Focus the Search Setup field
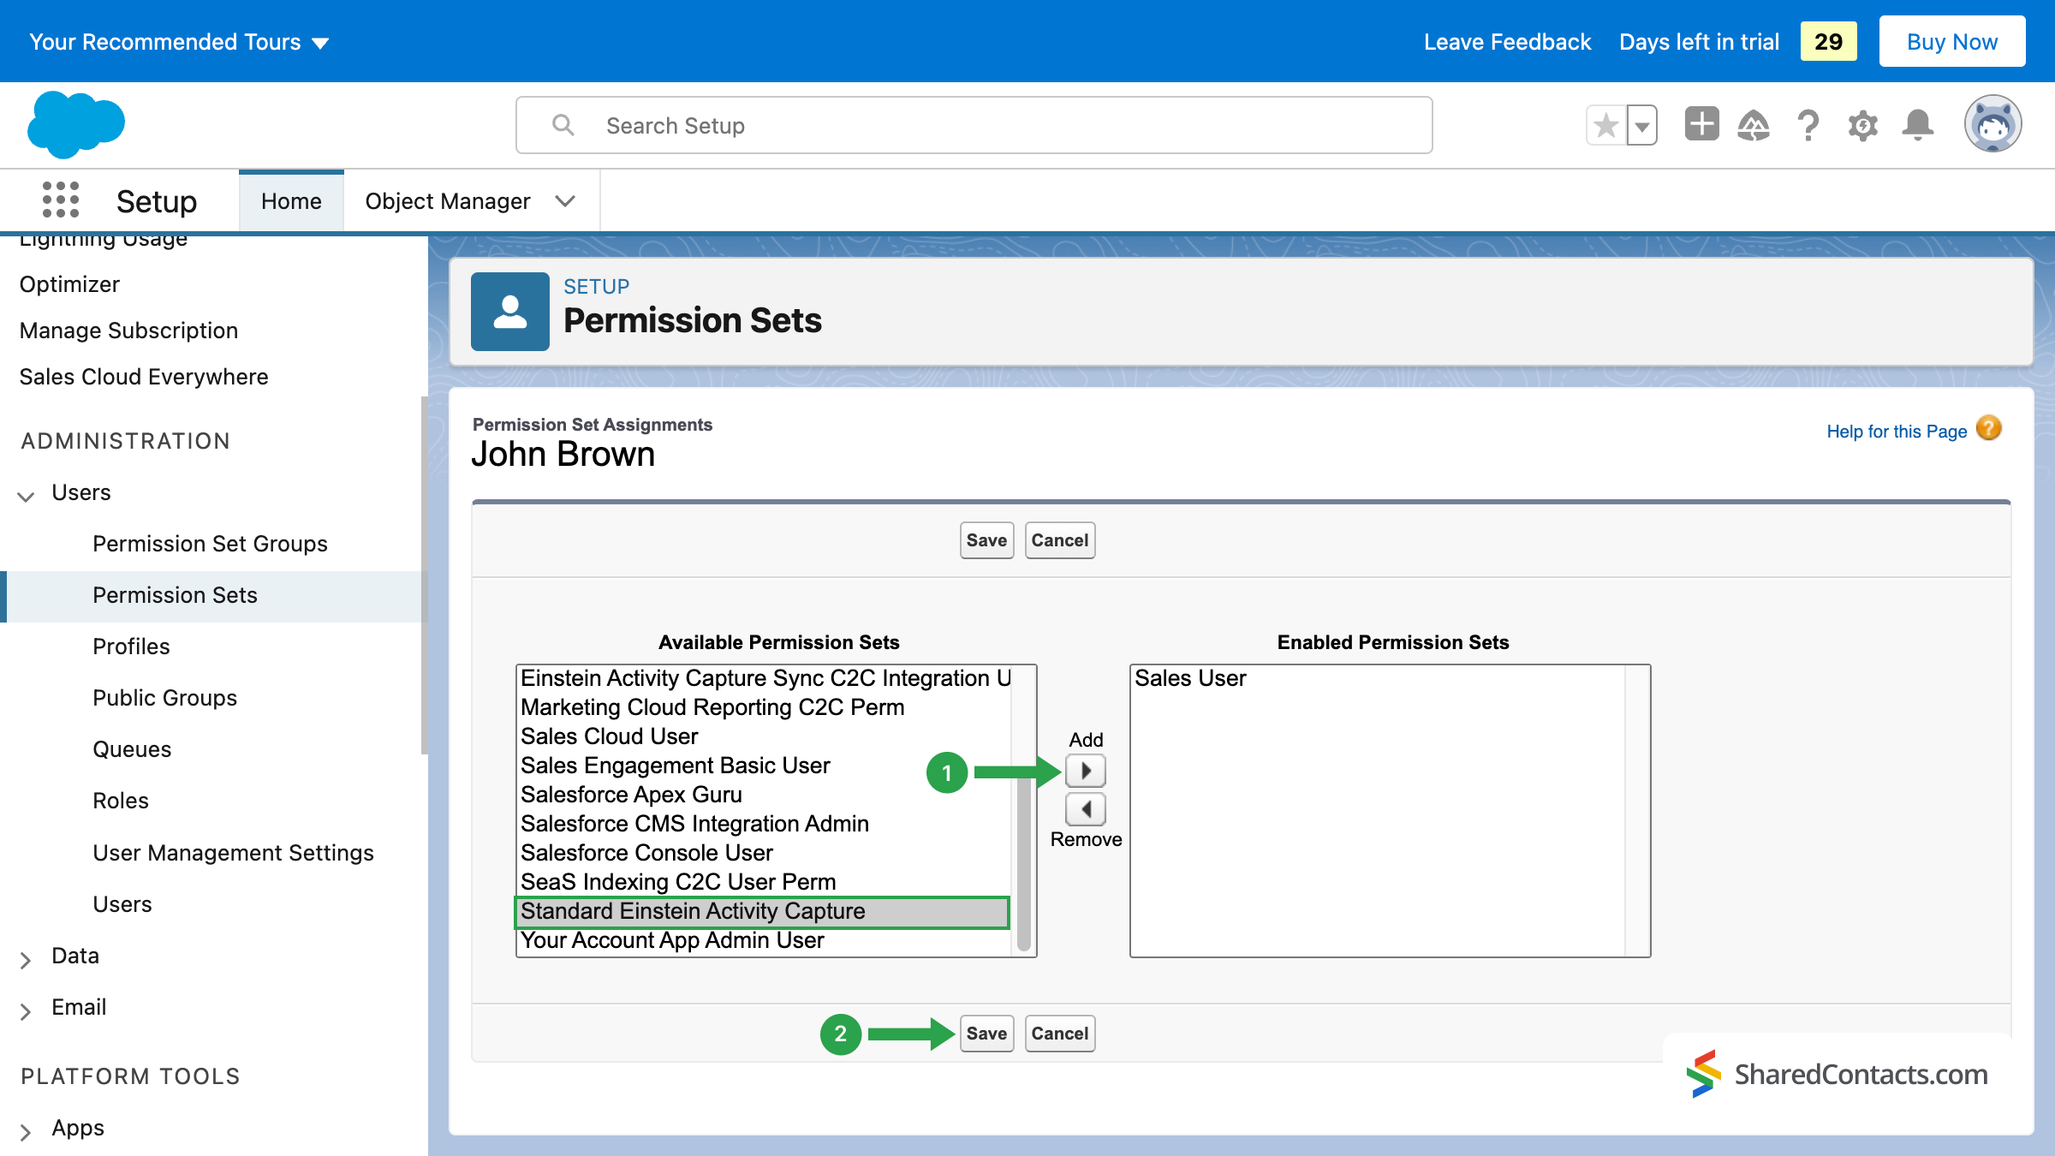The height and width of the screenshot is (1156, 2055). [974, 125]
